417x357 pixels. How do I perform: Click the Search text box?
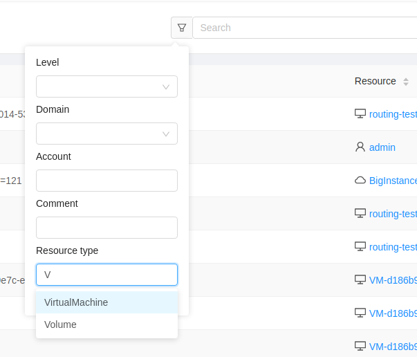[x=305, y=28]
